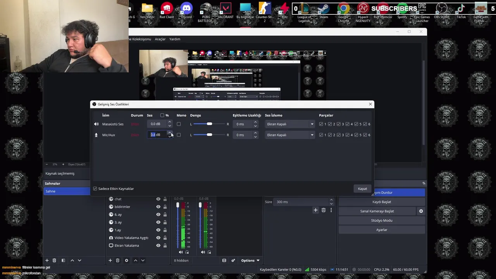
Task: Increase Masaüstü Ses sync offset stepper
Action: 255,122
